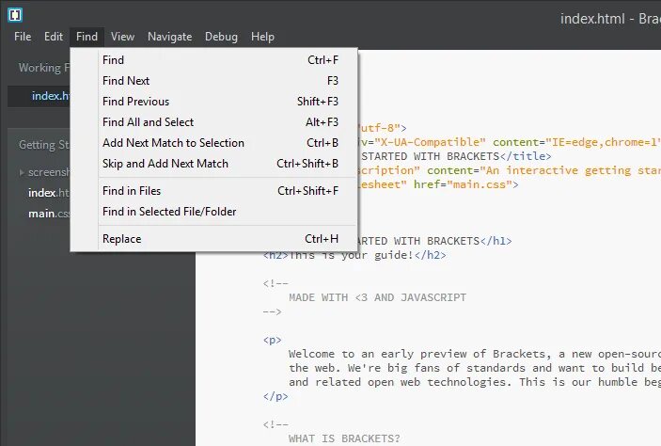Click the 'WHAT IS BRACKETS?' comment line
The image size is (661, 446).
(x=344, y=438)
